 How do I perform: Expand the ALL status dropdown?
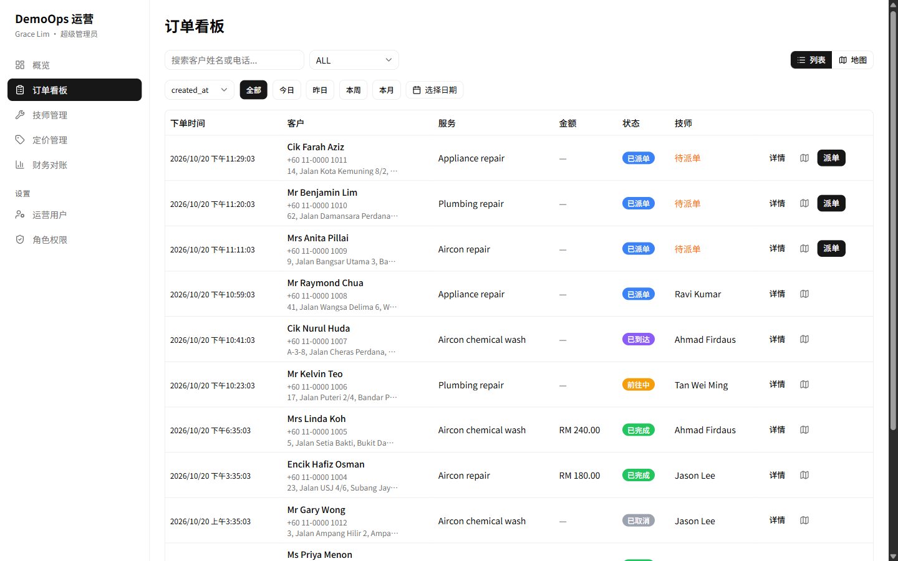(354, 60)
